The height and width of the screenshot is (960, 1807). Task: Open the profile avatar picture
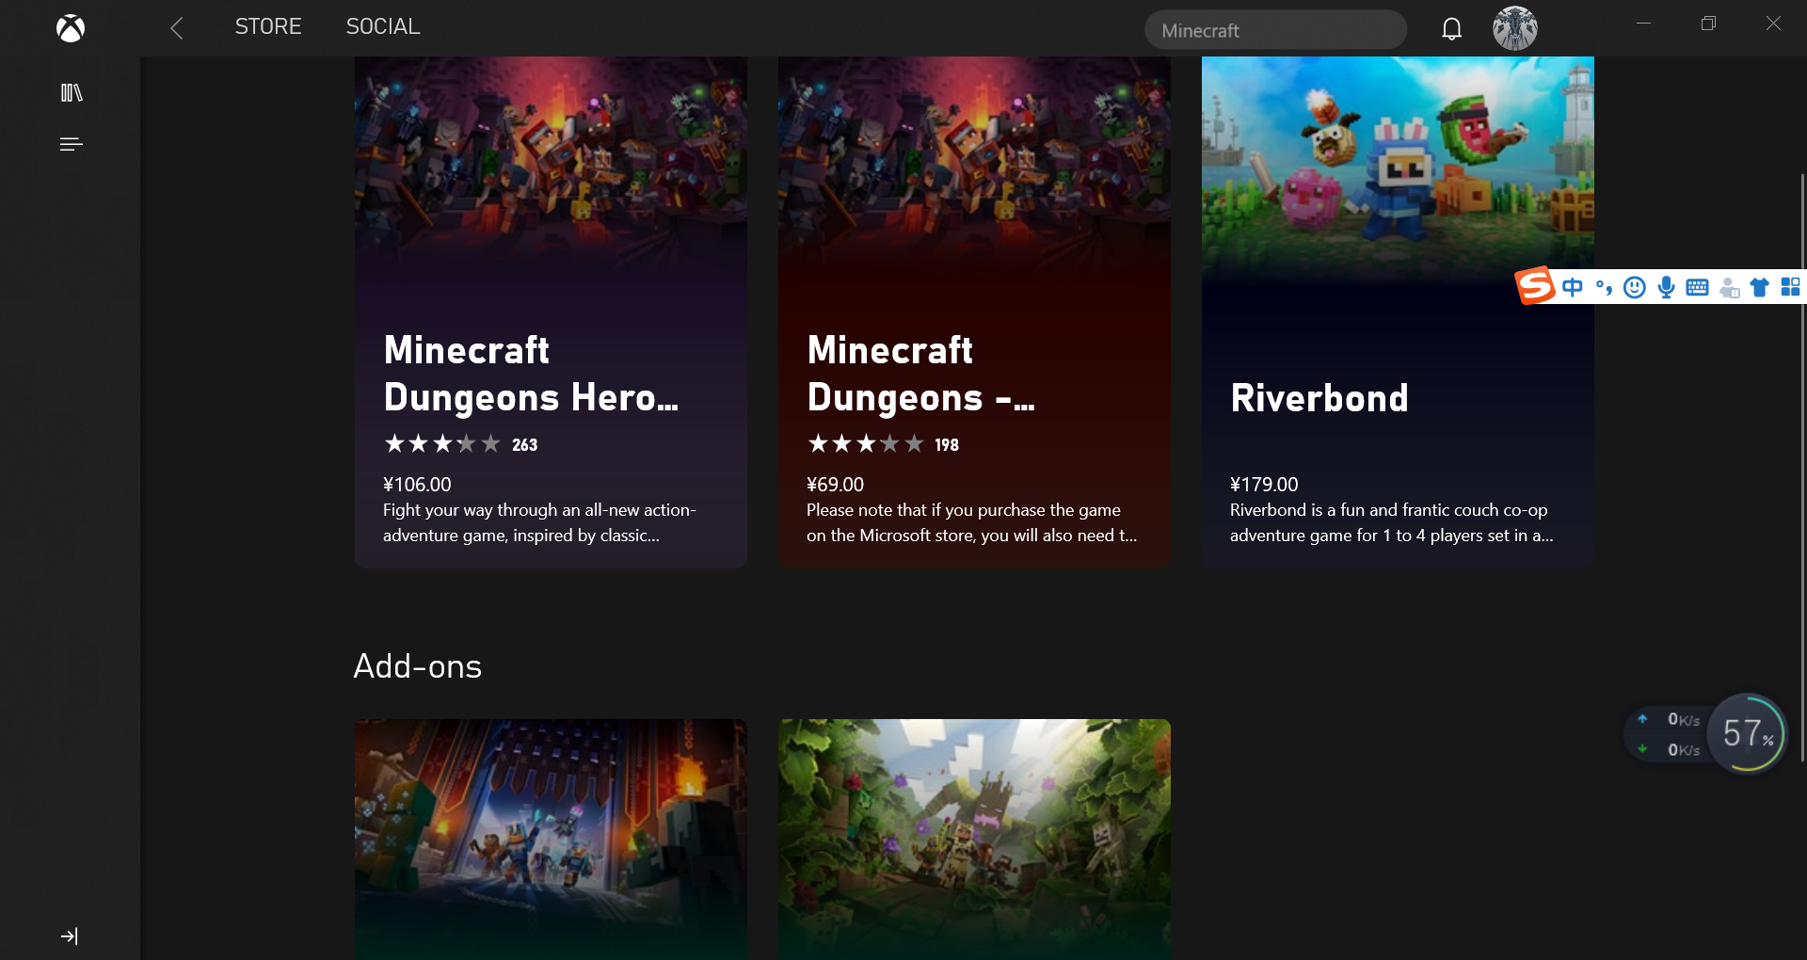click(1514, 28)
